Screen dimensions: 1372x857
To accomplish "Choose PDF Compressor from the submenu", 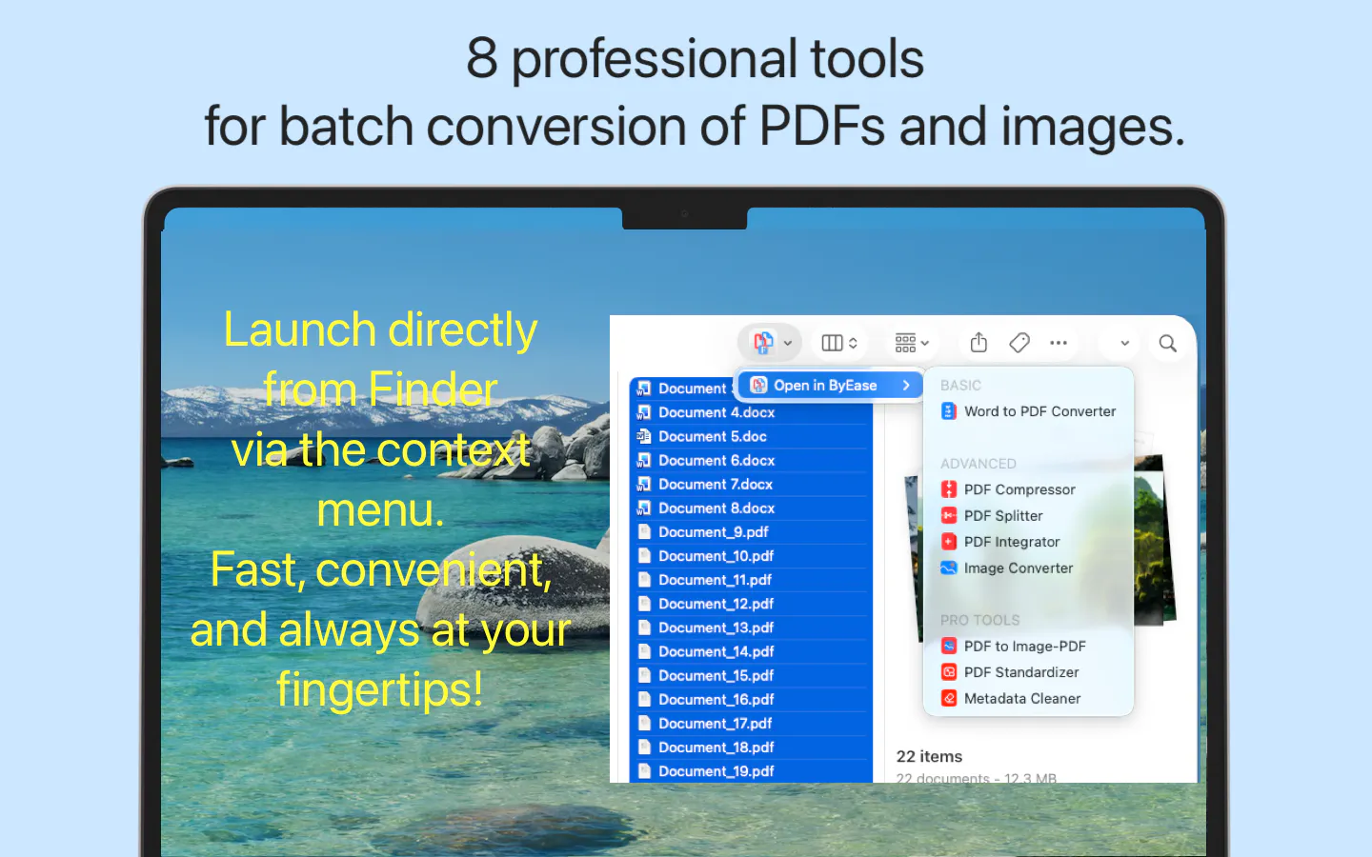I will [x=1008, y=489].
